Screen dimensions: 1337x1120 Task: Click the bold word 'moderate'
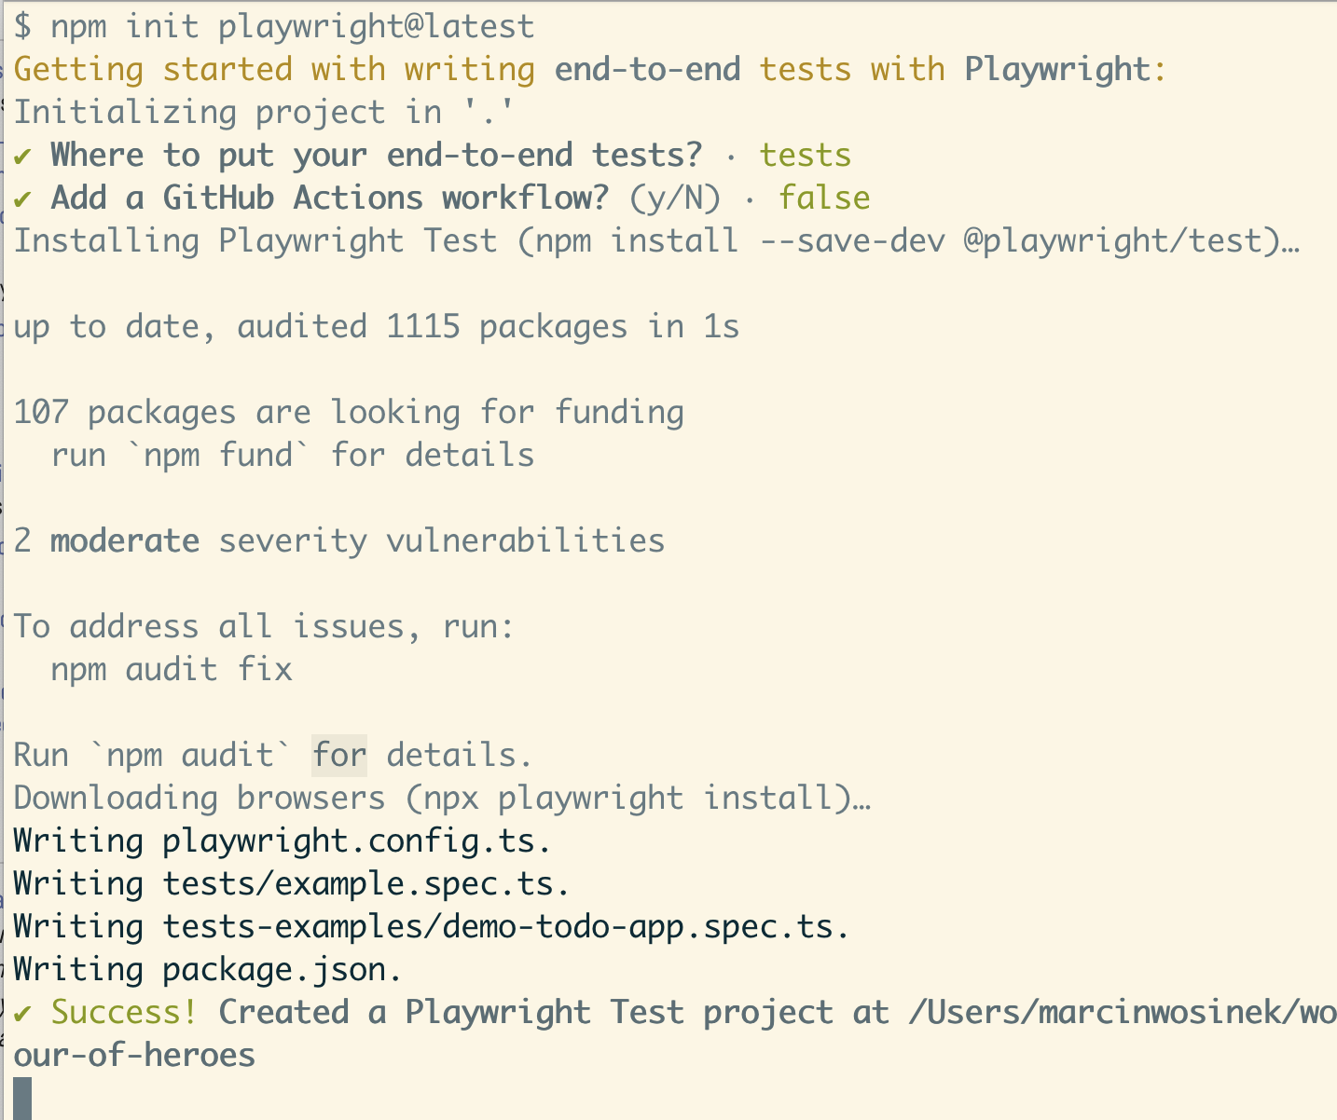(125, 540)
